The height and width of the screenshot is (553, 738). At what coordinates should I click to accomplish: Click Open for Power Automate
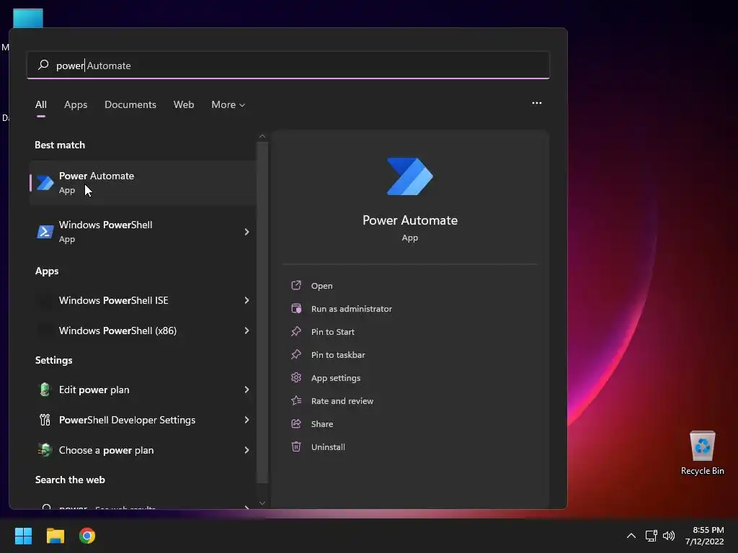pos(322,285)
